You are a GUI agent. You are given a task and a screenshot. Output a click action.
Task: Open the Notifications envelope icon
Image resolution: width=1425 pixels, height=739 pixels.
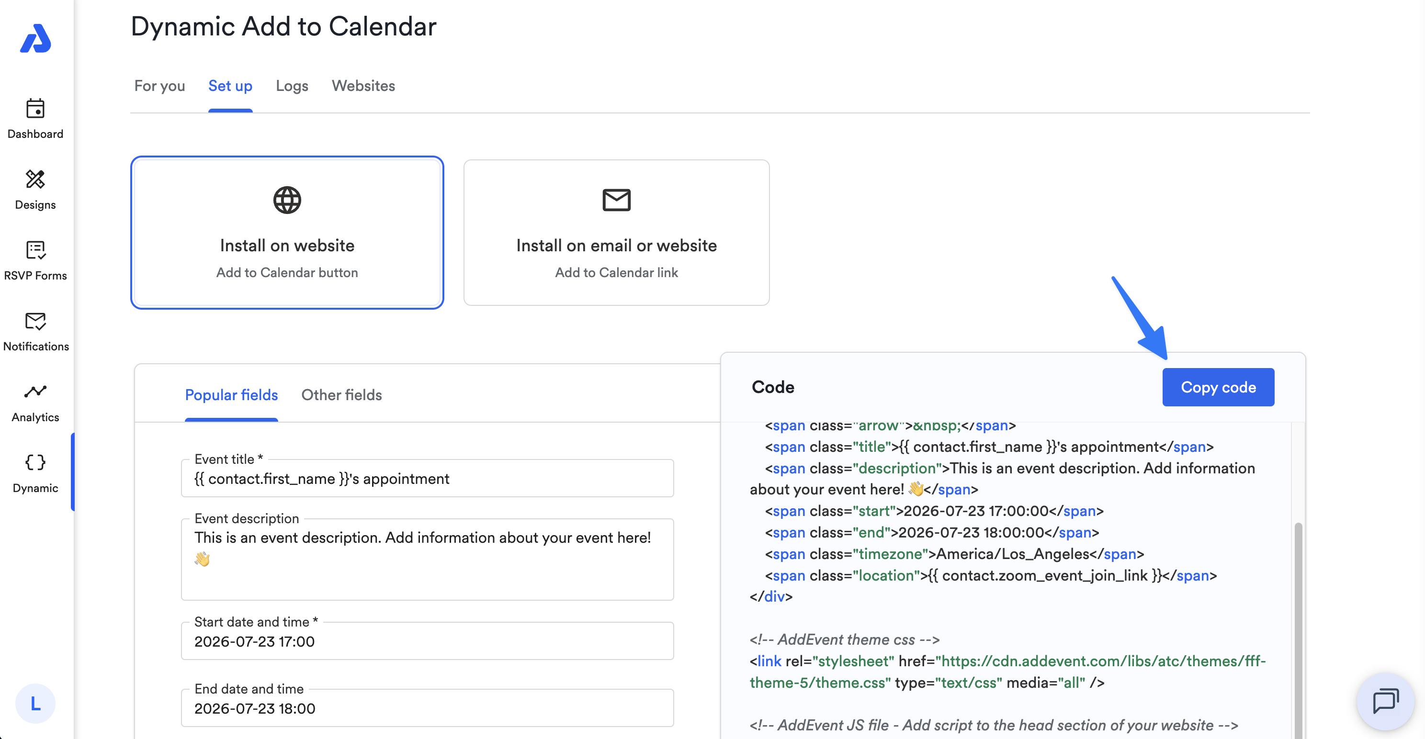35,321
